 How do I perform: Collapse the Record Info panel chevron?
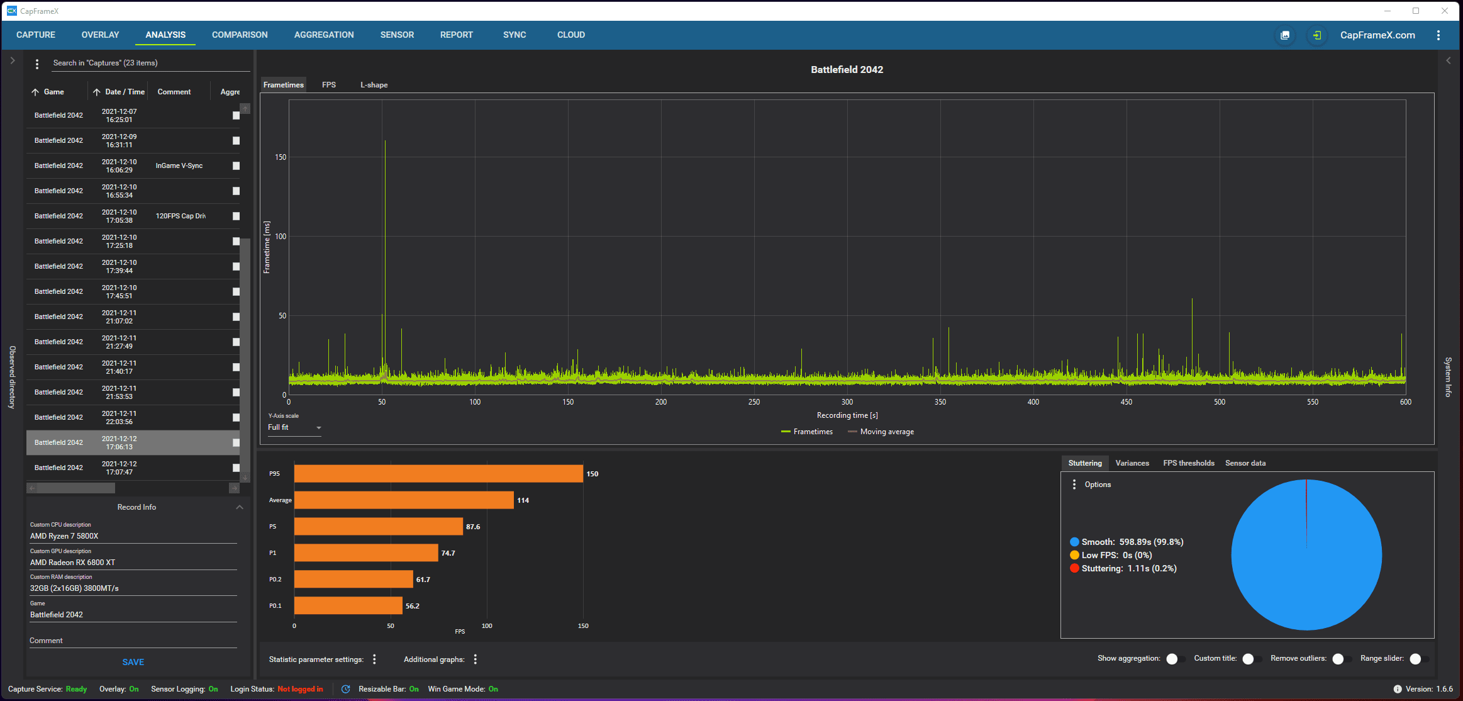click(x=240, y=507)
